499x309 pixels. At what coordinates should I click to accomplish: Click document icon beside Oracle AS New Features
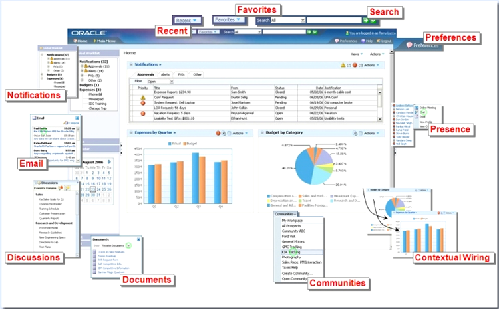94,252
